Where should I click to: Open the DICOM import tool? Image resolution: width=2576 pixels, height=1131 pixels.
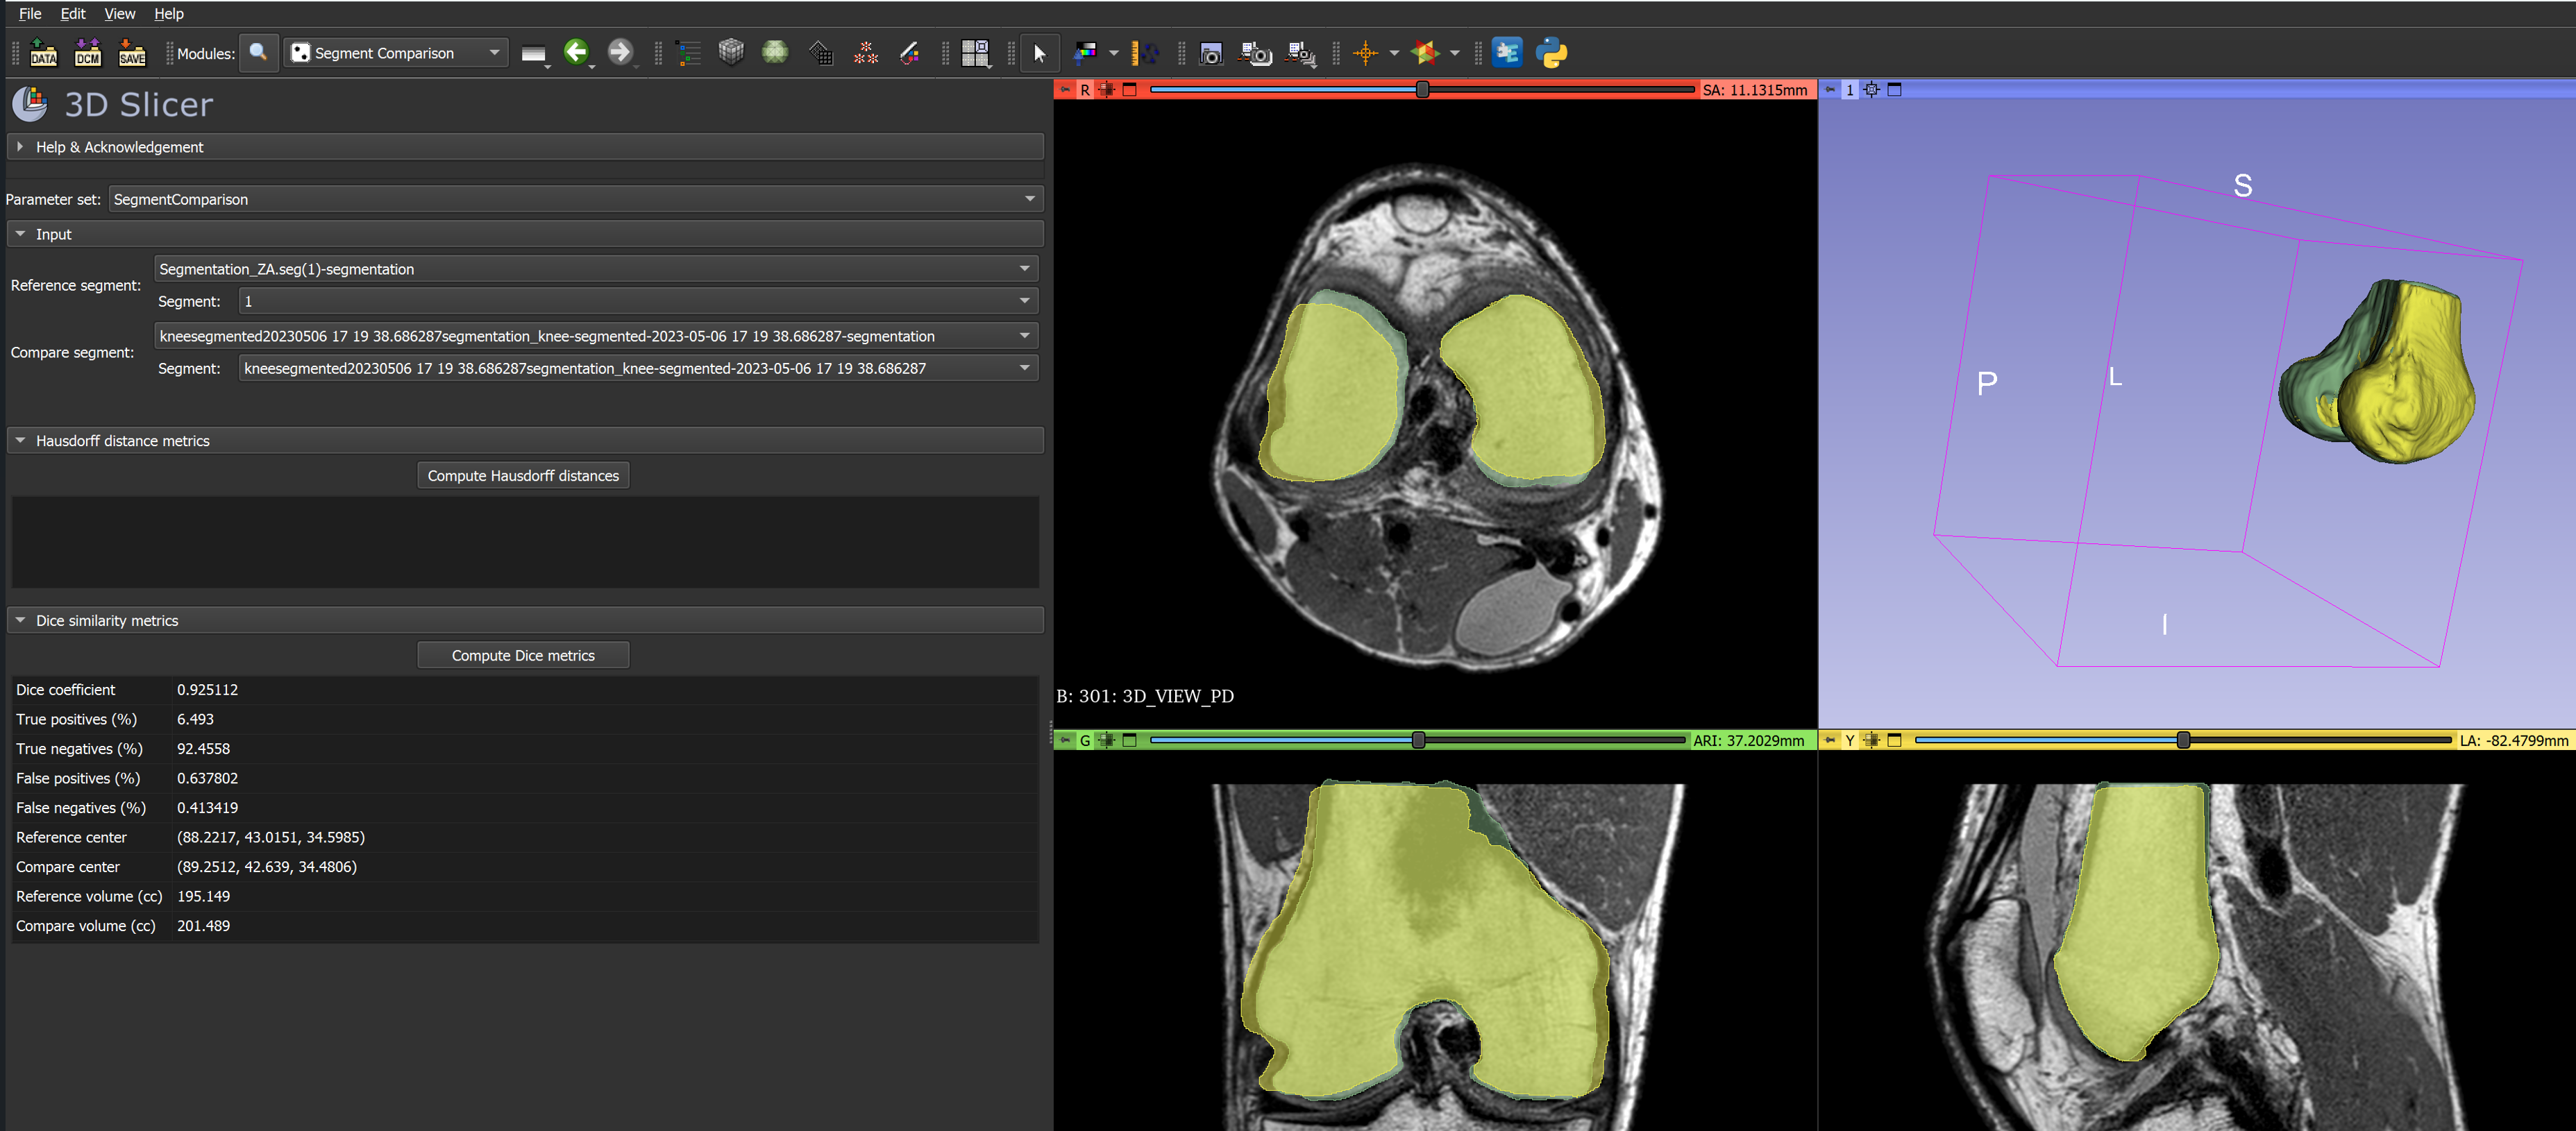coord(88,53)
